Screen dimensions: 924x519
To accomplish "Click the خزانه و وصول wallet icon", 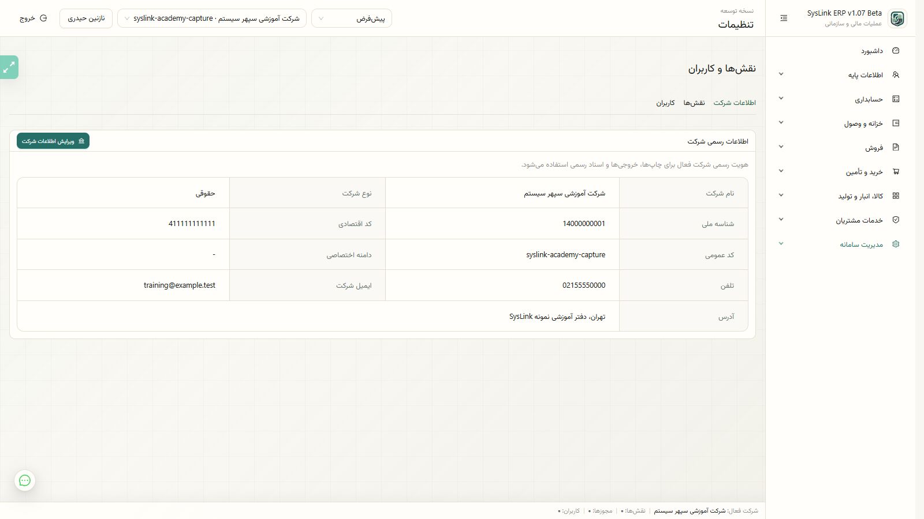I will coord(896,123).
